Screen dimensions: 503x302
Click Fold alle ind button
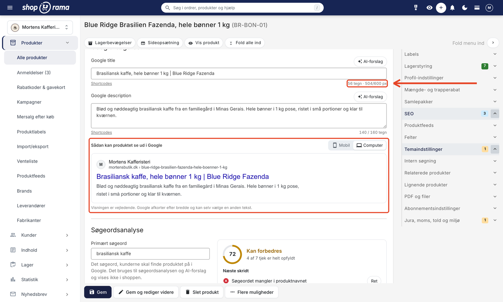(245, 43)
